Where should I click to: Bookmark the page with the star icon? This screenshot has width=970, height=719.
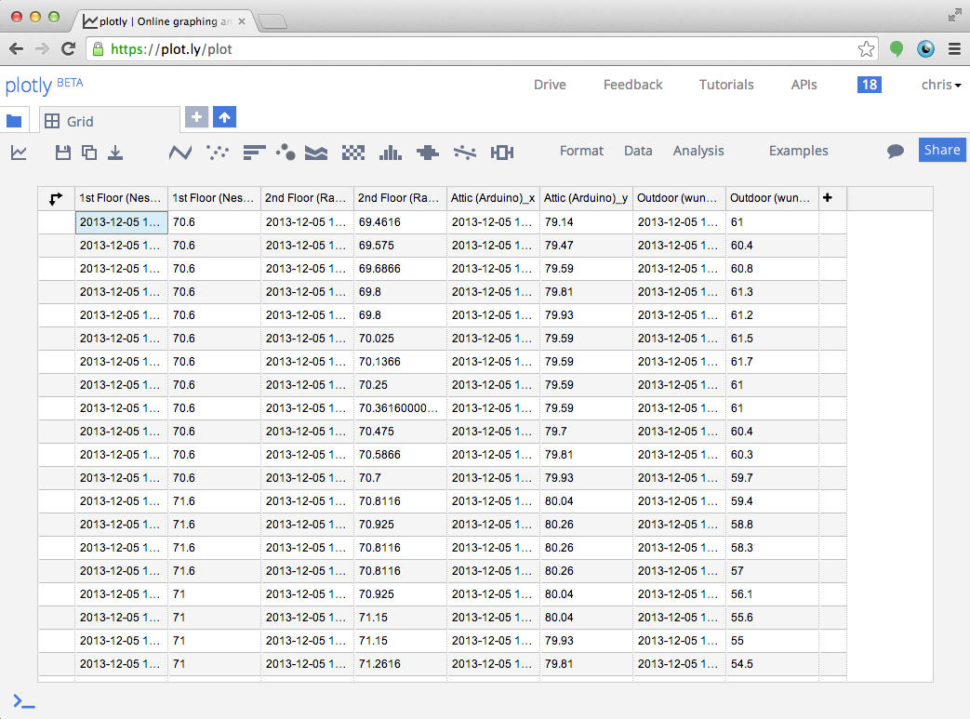[866, 49]
